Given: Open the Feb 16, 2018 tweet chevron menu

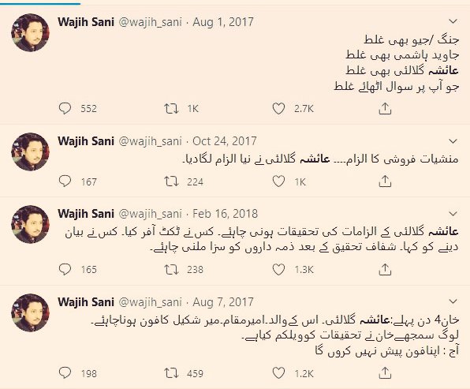Looking at the screenshot, I should [x=453, y=214].
